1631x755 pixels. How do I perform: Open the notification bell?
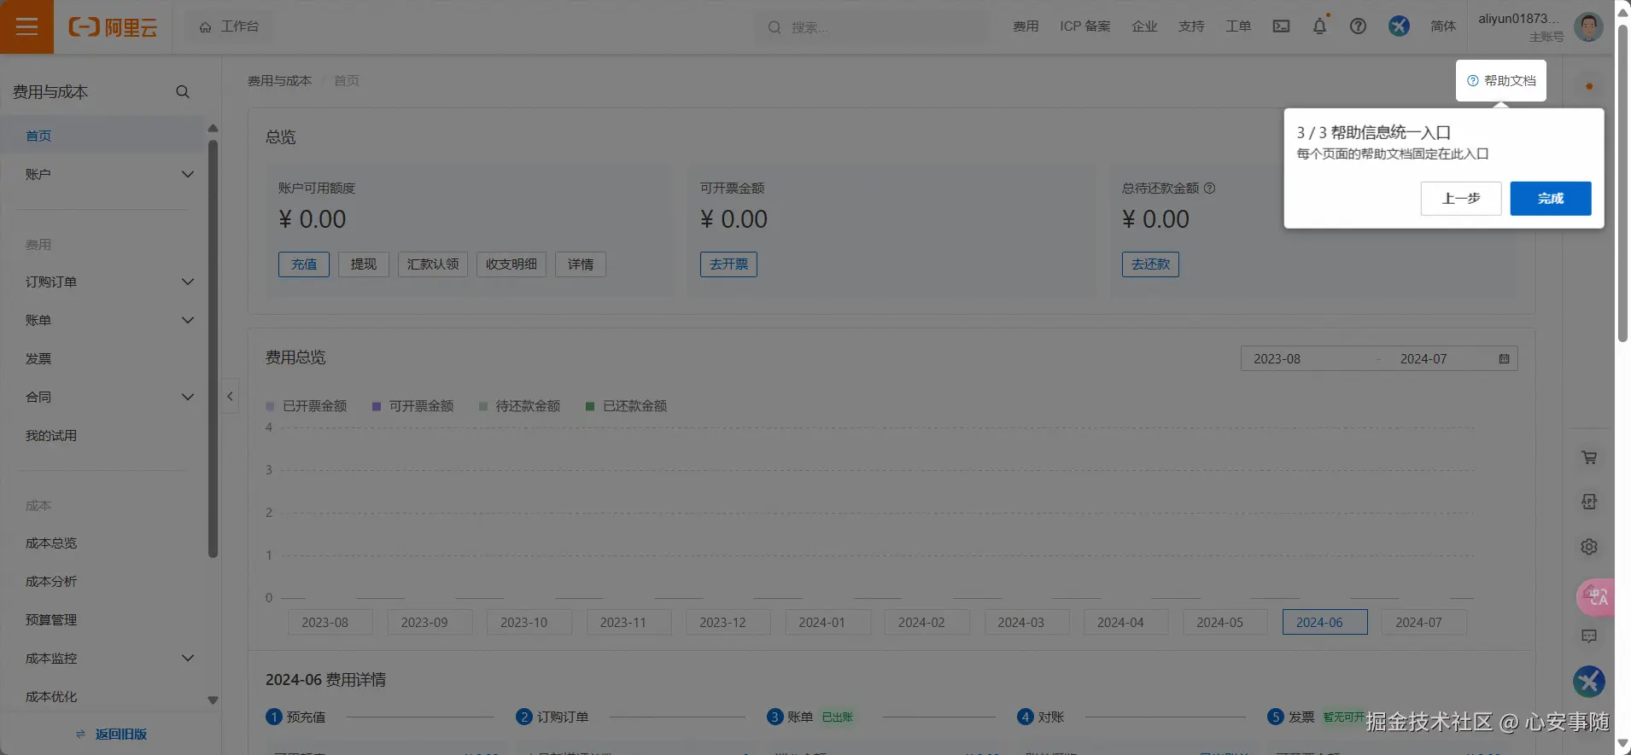(1319, 26)
